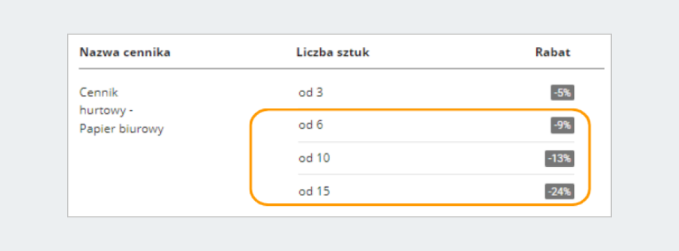Select the "od 3" quantity row
The height and width of the screenshot is (251, 679).
click(311, 93)
